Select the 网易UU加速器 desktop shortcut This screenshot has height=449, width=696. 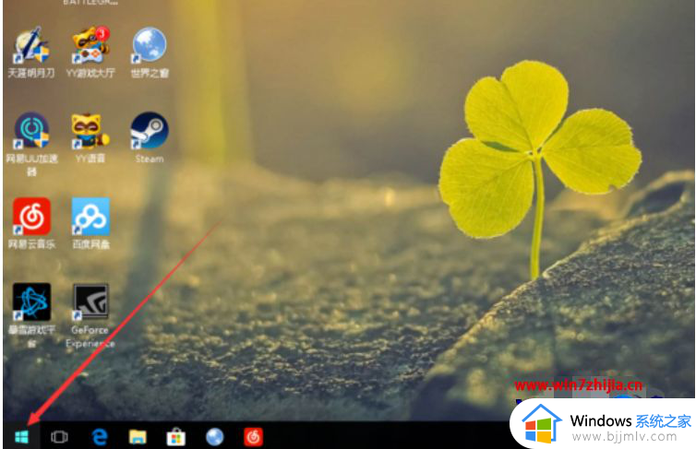click(x=31, y=144)
